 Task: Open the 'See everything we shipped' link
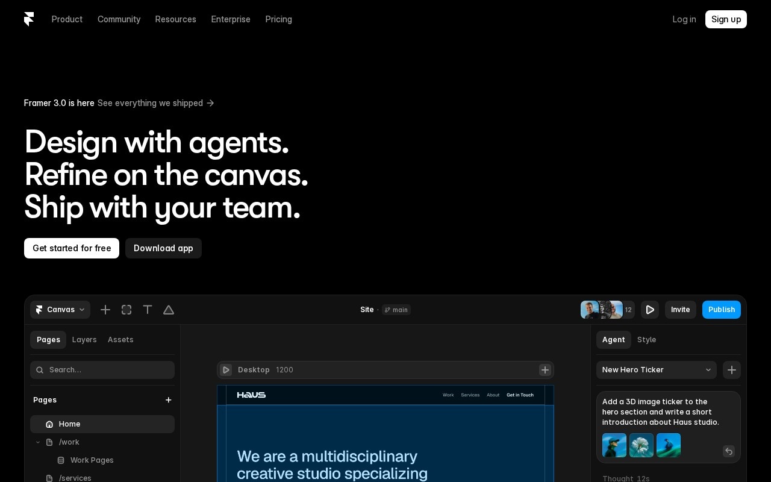tap(156, 103)
